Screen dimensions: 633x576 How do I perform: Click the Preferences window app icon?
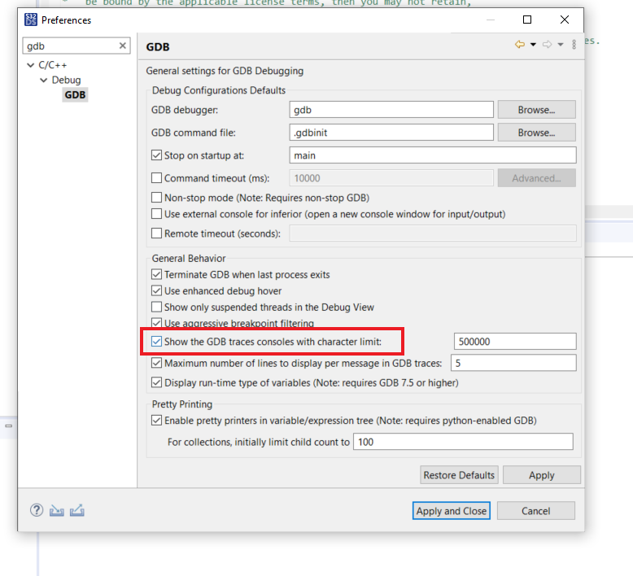pyautogui.click(x=31, y=20)
